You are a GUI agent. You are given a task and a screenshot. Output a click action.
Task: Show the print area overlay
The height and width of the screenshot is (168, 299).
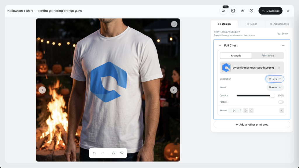click(283, 34)
